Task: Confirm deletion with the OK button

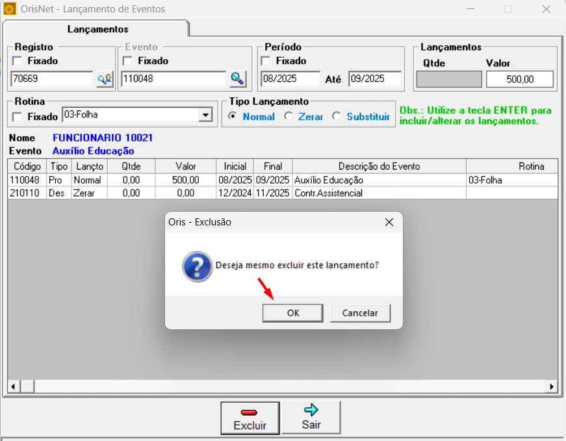Action: point(293,313)
